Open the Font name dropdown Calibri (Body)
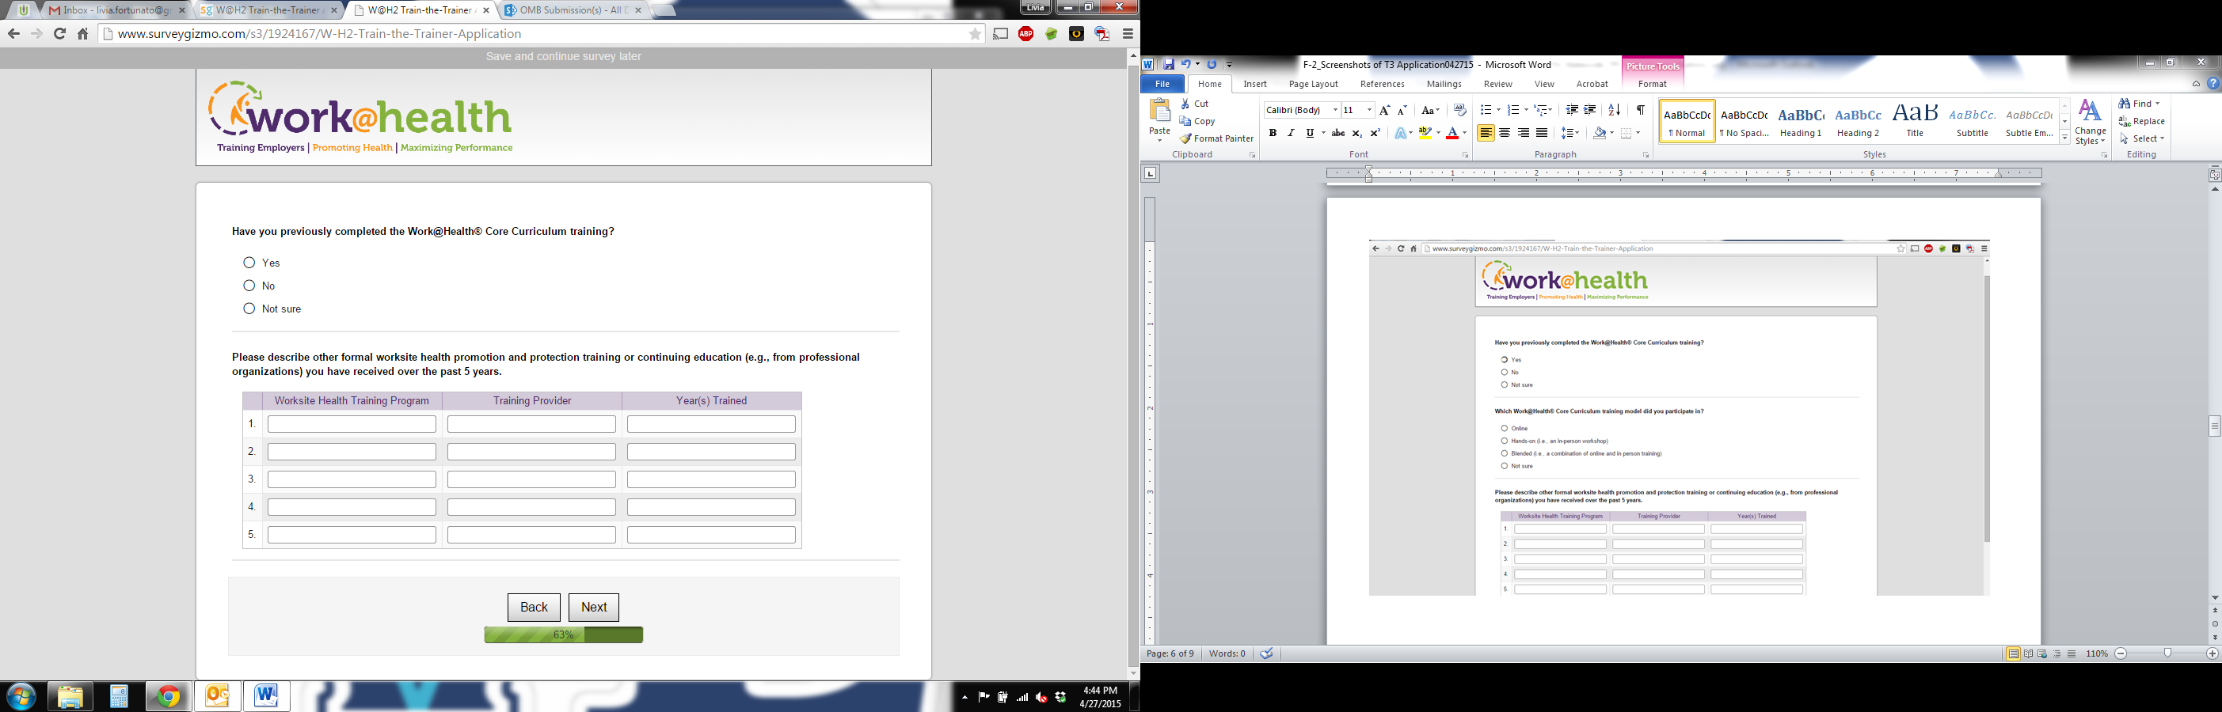The width and height of the screenshot is (2222, 712). (x=1335, y=110)
